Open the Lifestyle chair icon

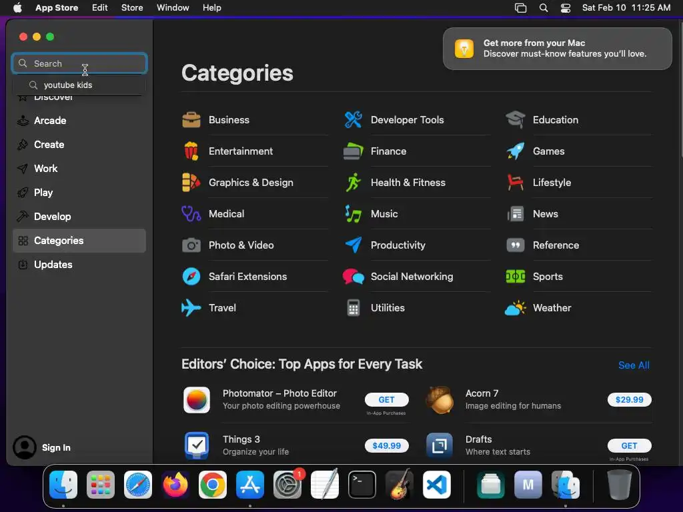pyautogui.click(x=516, y=183)
